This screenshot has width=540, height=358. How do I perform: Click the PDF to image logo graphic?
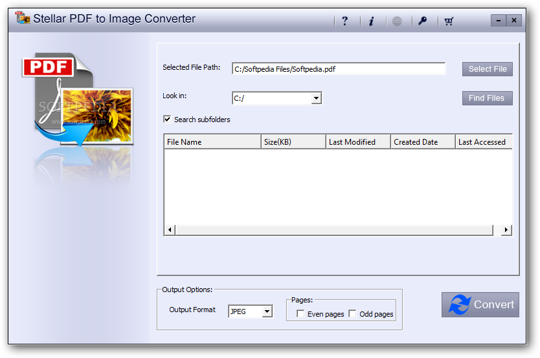(x=78, y=100)
